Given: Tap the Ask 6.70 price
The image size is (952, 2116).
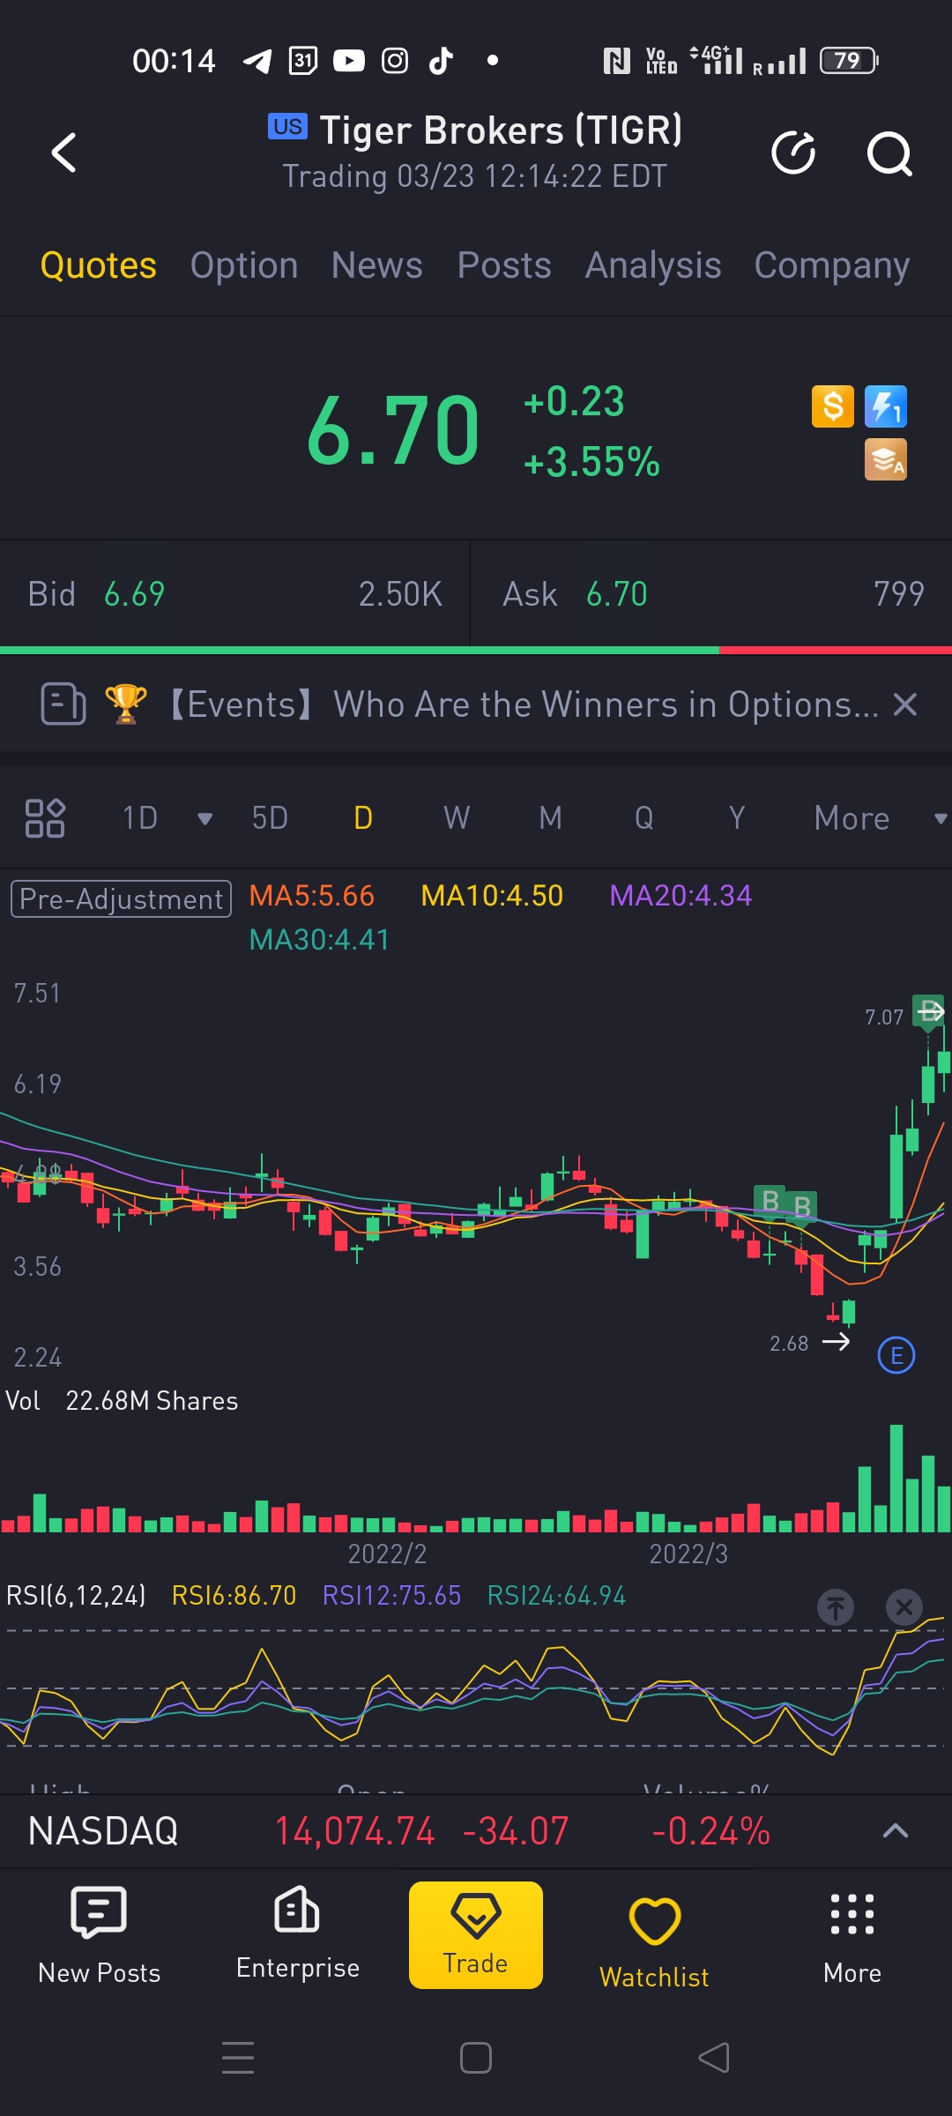Looking at the screenshot, I should tap(617, 594).
